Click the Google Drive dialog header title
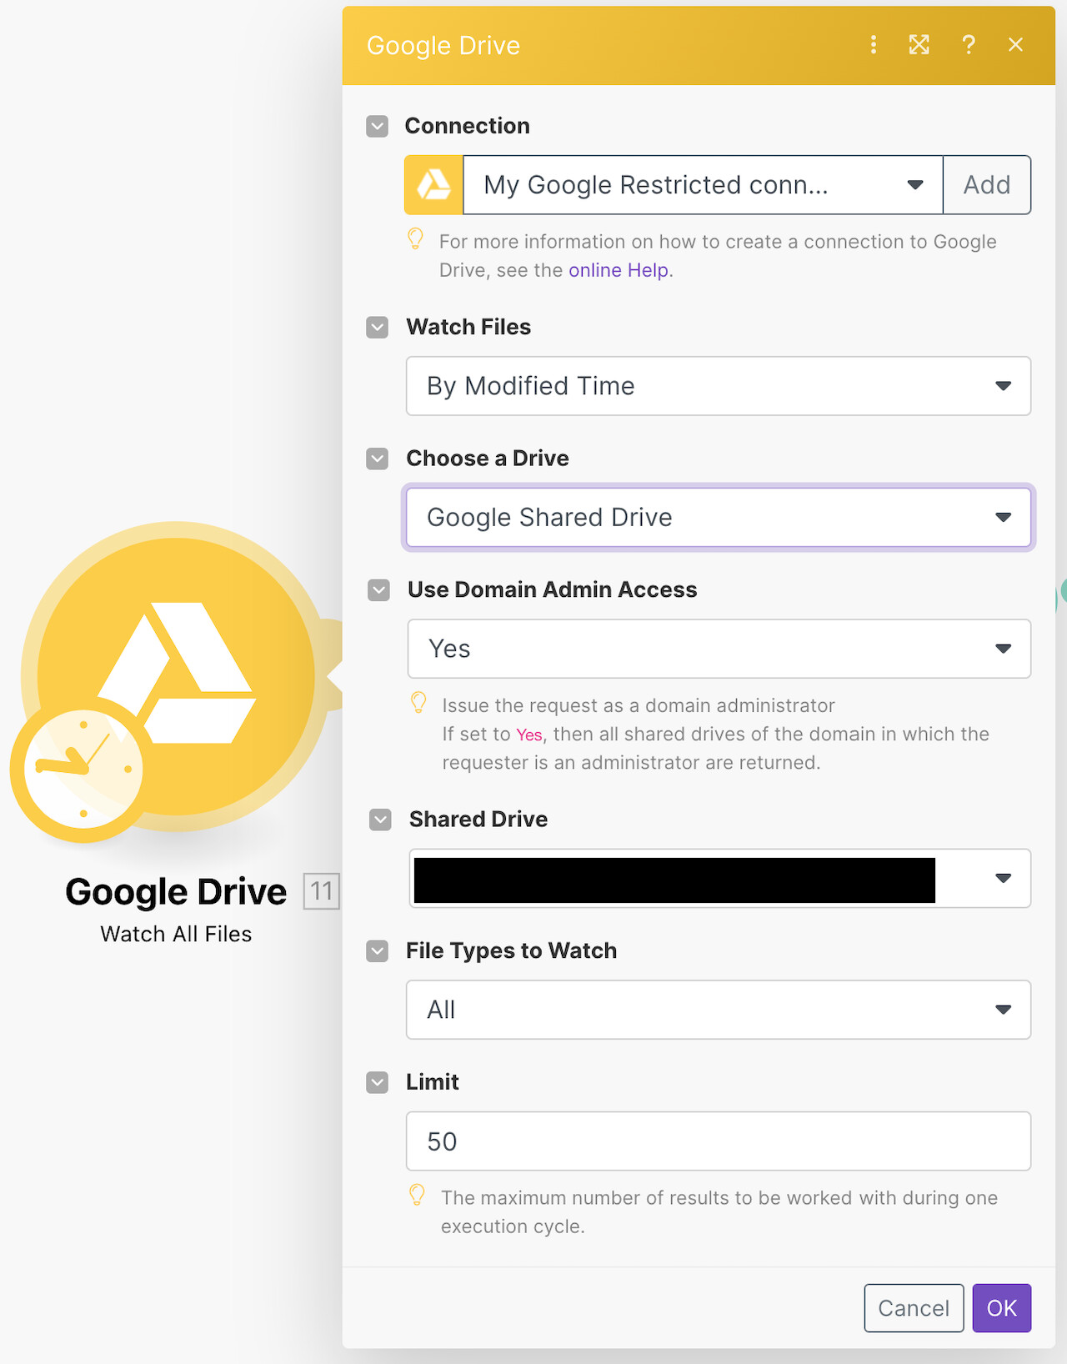 443,45
